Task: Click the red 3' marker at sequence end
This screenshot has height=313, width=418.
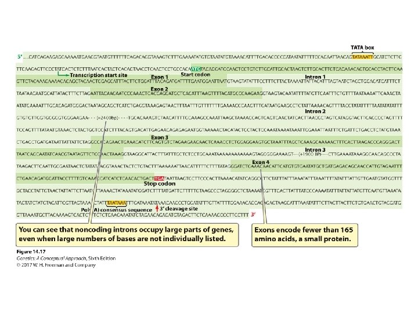Action: [x=253, y=214]
